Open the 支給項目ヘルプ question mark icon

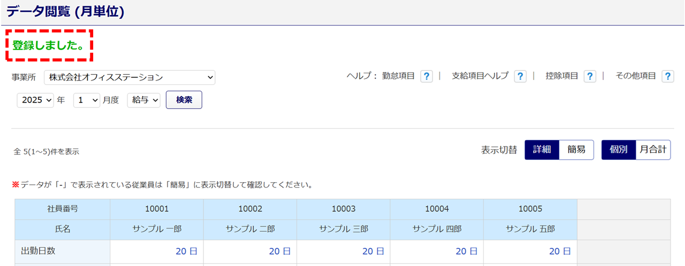click(520, 76)
